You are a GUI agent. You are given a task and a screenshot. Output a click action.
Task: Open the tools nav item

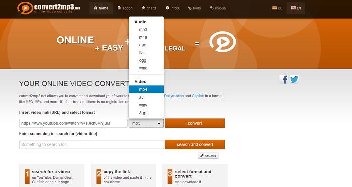click(194, 8)
